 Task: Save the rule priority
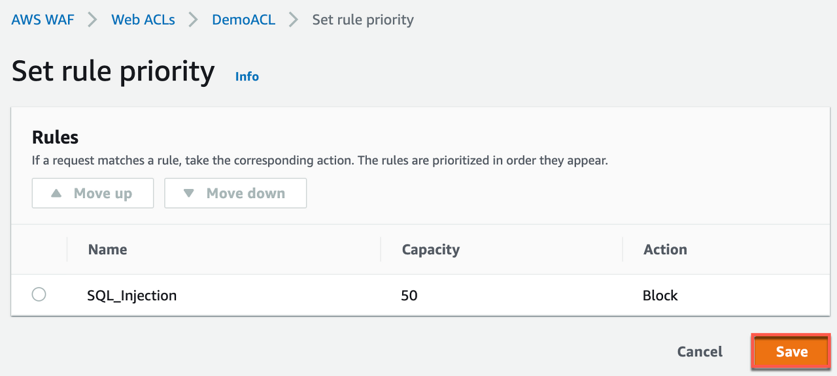pyautogui.click(x=791, y=352)
